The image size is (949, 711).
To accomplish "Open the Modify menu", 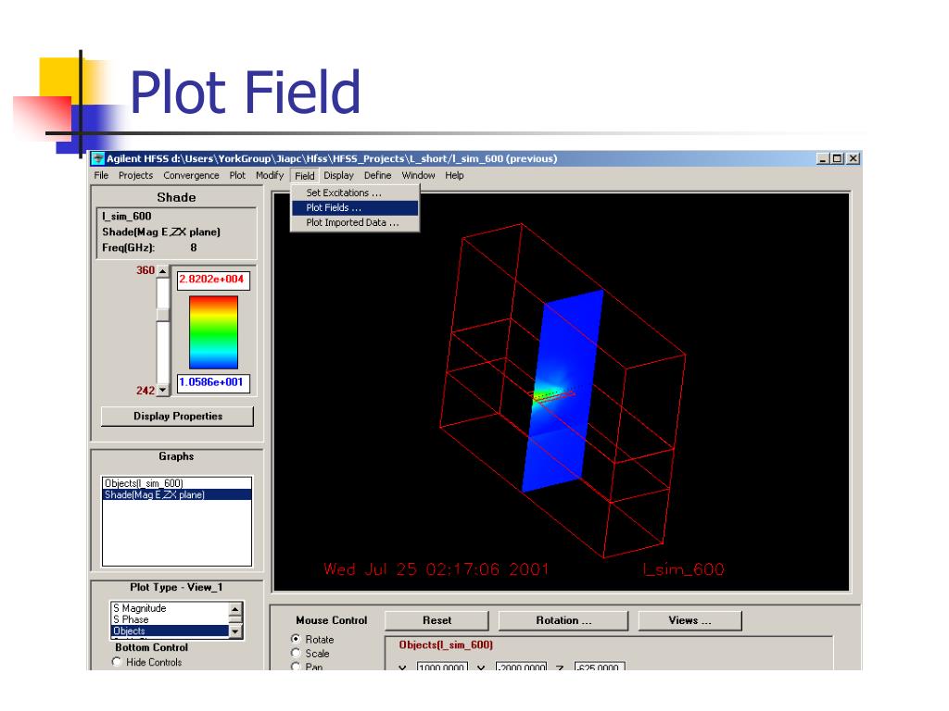I will click(x=270, y=175).
